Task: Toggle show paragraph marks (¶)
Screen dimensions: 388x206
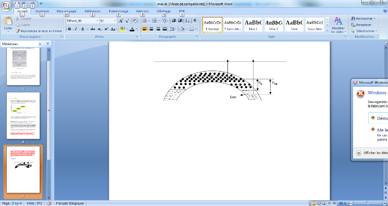Action: (x=195, y=21)
